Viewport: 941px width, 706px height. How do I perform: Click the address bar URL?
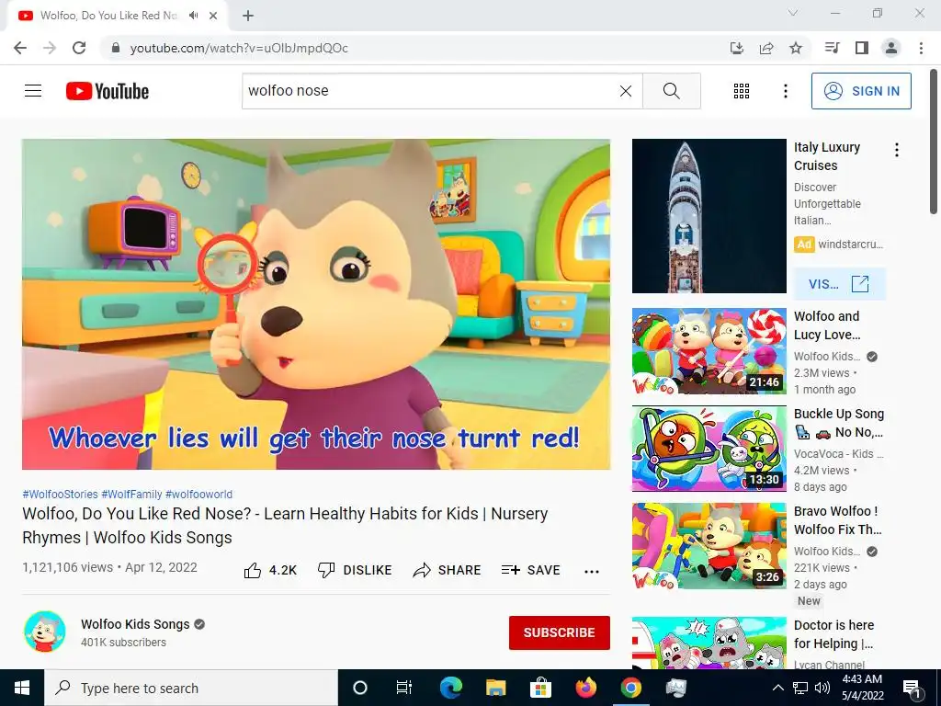[239, 48]
